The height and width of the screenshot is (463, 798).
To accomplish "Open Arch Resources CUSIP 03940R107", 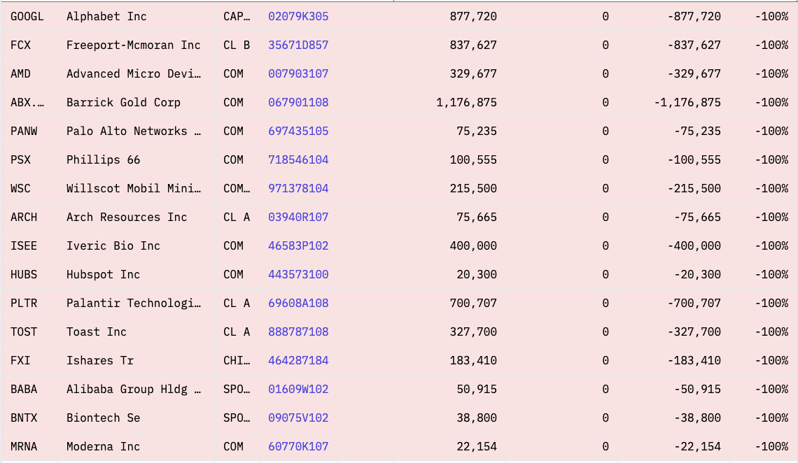I will [298, 217].
